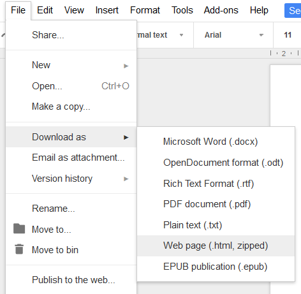Open the Edit menu
301x294 pixels.
pos(45,10)
